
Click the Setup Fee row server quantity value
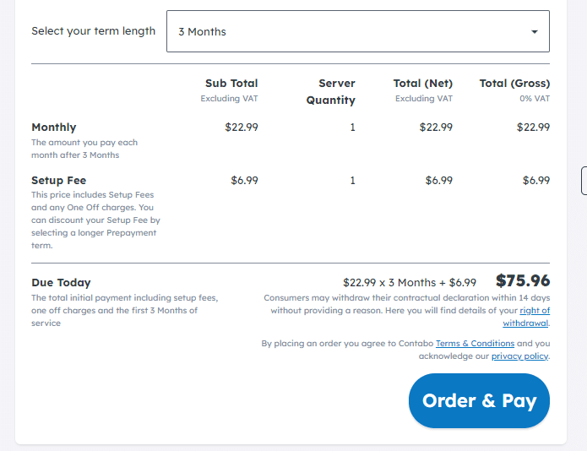(x=352, y=181)
